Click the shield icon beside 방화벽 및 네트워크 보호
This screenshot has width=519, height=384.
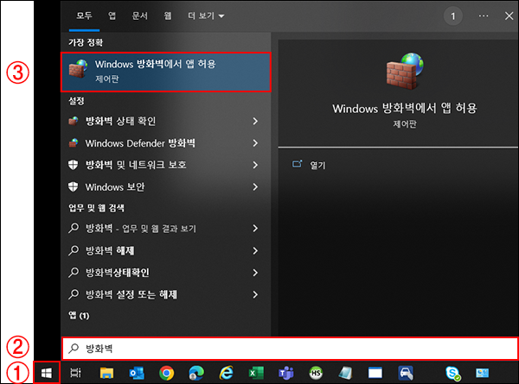tap(73, 165)
